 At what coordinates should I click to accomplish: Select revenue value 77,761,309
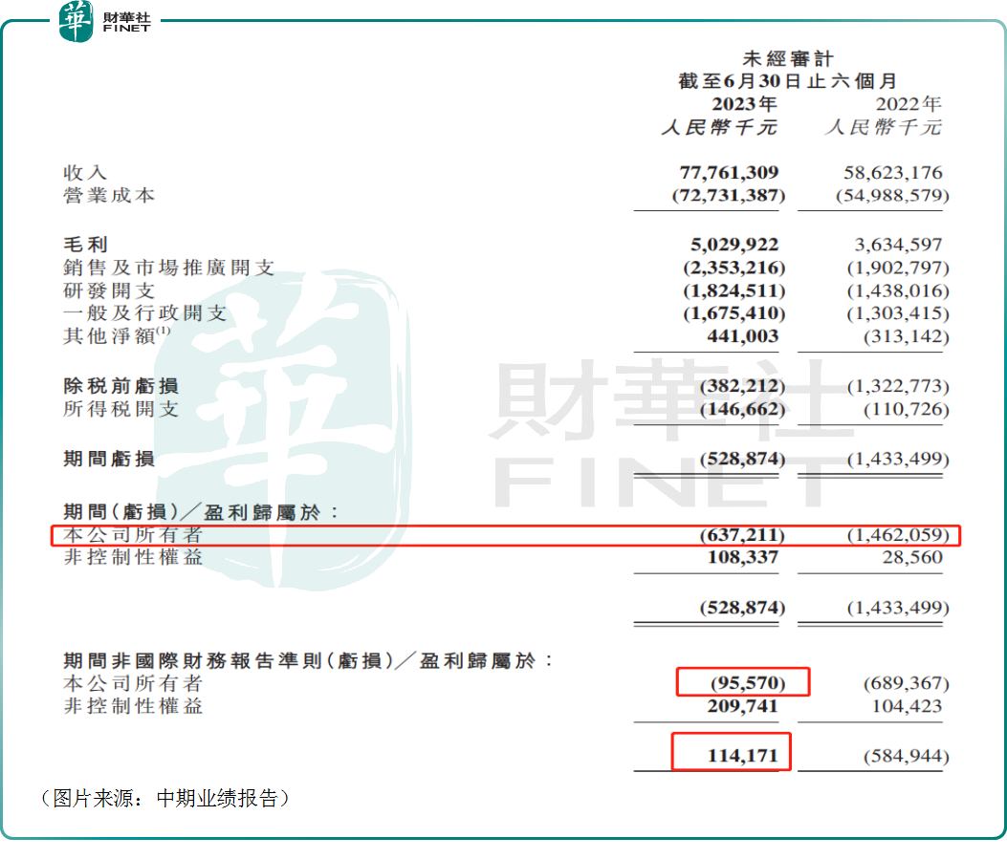(x=729, y=173)
